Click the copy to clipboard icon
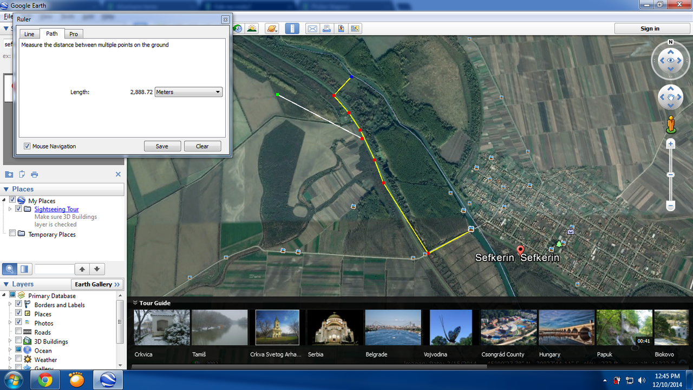The height and width of the screenshot is (390, 693). (22, 174)
